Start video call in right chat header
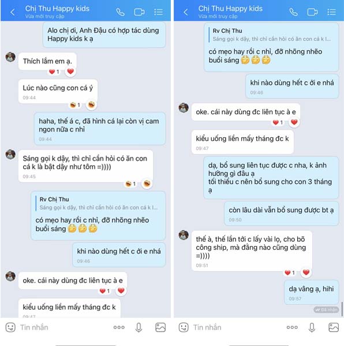This screenshot has height=346, width=344. [312, 12]
